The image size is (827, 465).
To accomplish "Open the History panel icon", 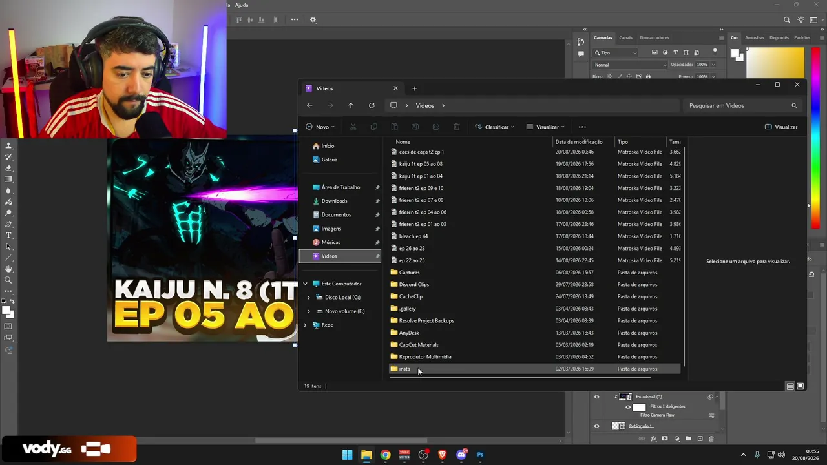I will point(581,42).
